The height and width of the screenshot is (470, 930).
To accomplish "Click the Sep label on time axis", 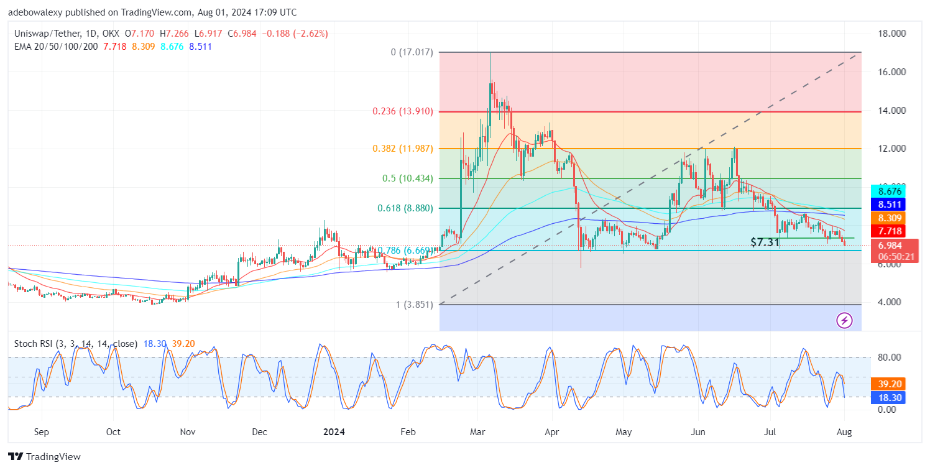I will point(42,431).
